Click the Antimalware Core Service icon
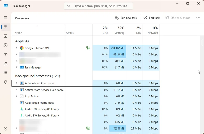Viewport: 204px width, 134px height. click(x=22, y=83)
